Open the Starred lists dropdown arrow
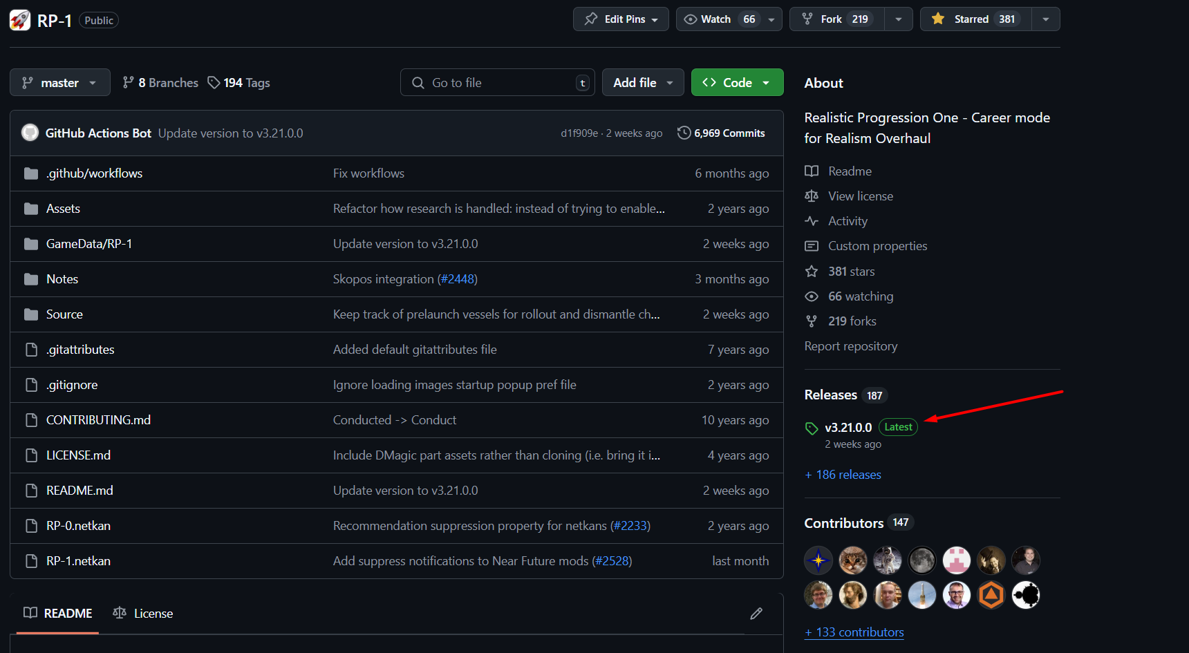 coord(1046,19)
